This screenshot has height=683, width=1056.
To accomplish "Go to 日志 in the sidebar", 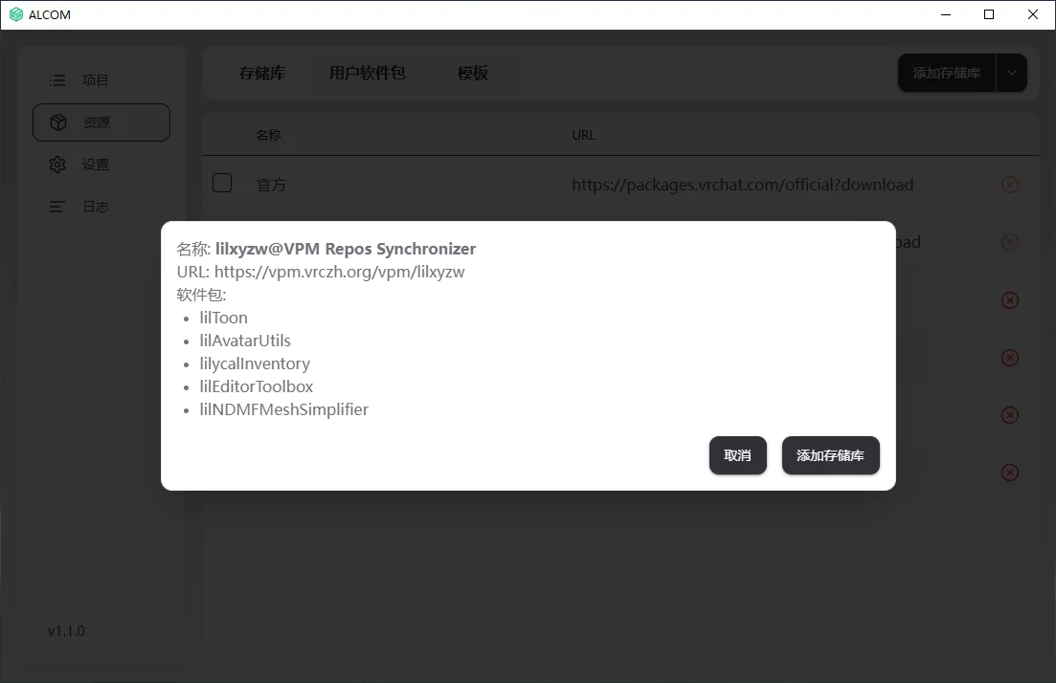I will [x=101, y=207].
